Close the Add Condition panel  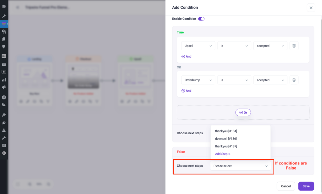(311, 8)
